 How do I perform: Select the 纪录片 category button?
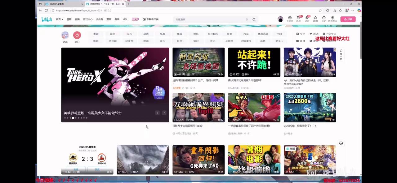point(129,41)
